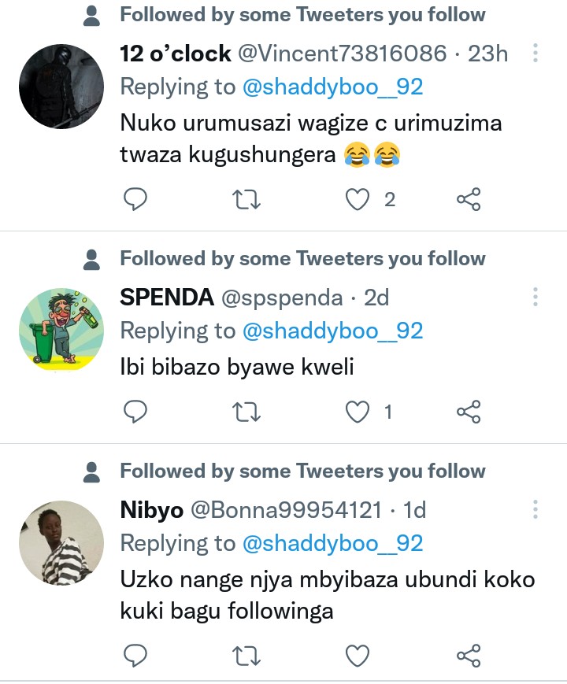Like SPENDA's tweet
The height and width of the screenshot is (684, 567).
coord(358,411)
